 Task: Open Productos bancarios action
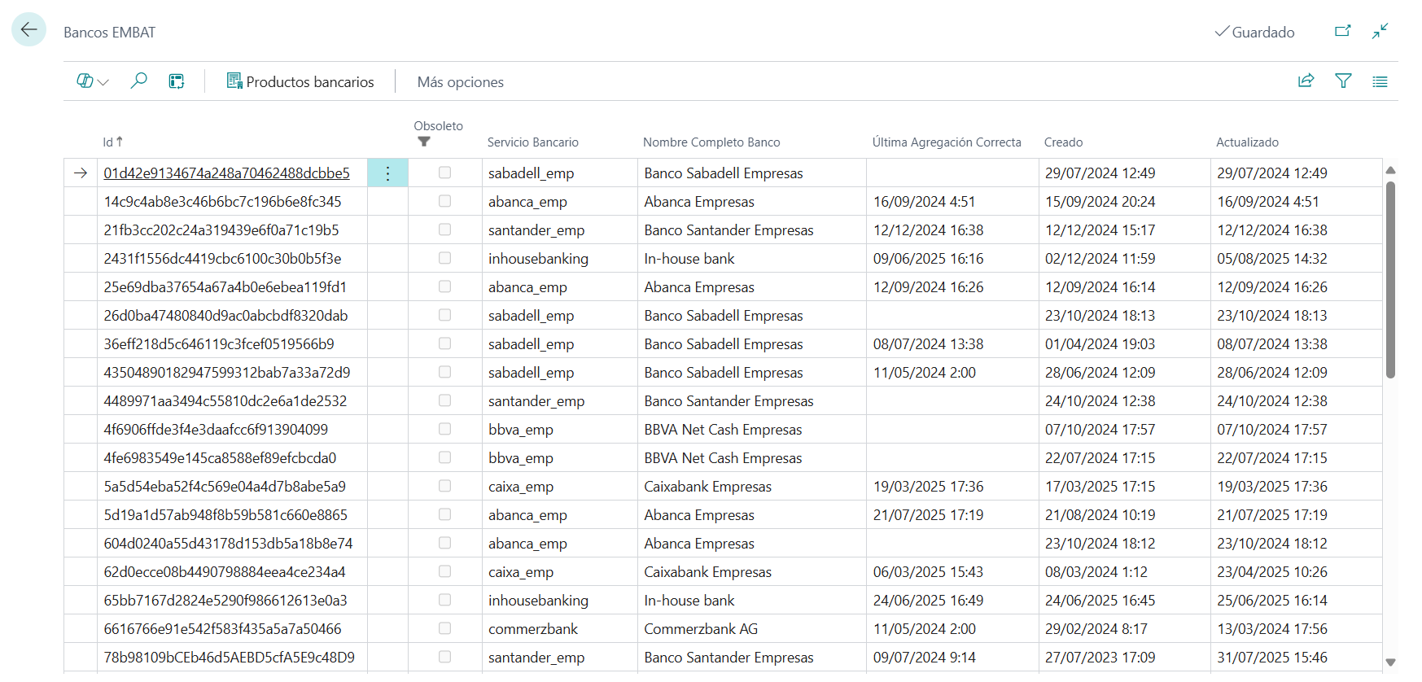pos(300,81)
